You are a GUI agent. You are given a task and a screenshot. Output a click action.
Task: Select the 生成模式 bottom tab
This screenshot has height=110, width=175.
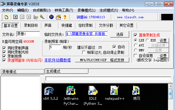click(x=67, y=71)
